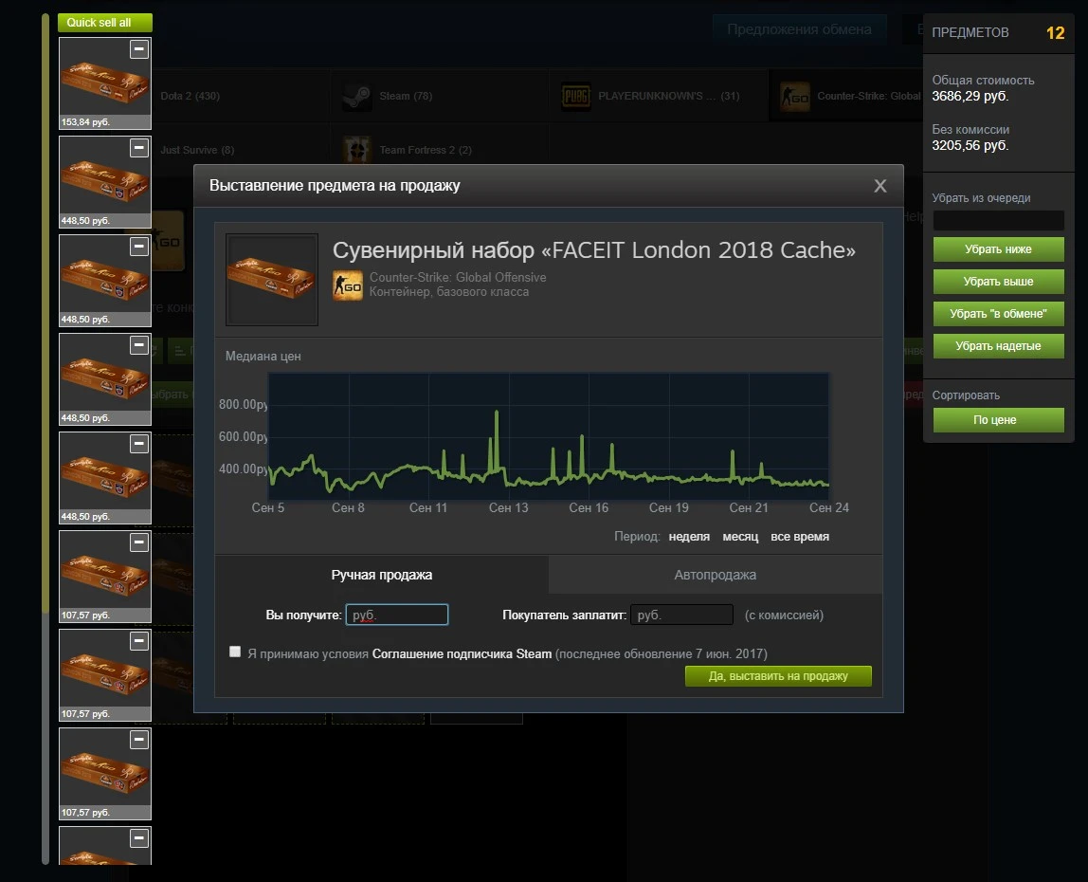Switch to the Ручная продажа tab
The width and height of the screenshot is (1088, 882).
(x=382, y=575)
